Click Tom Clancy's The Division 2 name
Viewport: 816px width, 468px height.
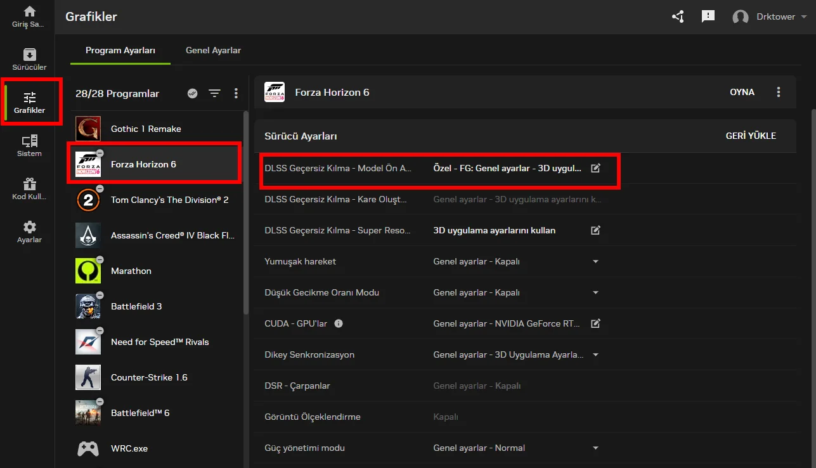pos(170,200)
